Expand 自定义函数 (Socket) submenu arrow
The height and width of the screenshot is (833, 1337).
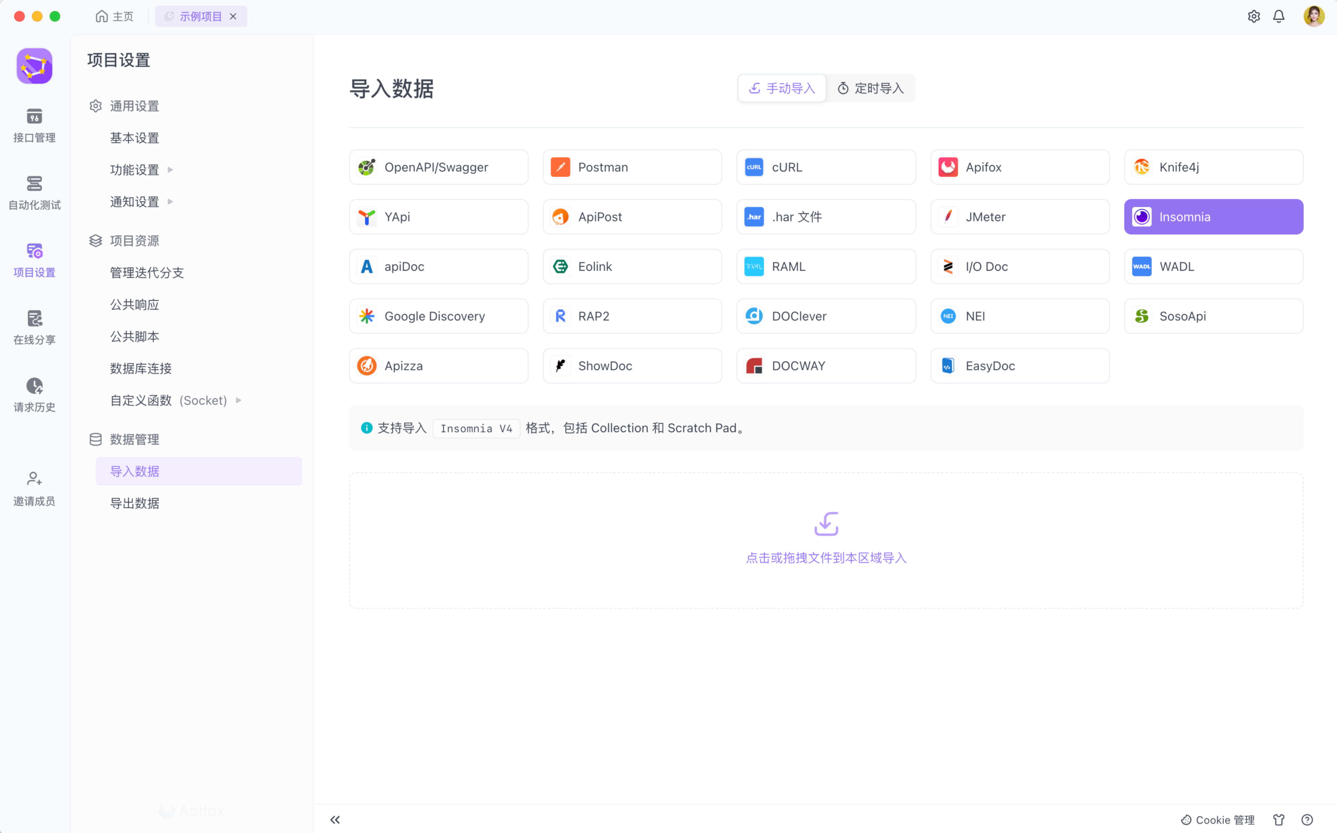tap(238, 400)
